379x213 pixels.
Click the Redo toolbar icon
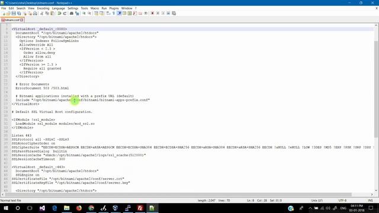[65, 13]
